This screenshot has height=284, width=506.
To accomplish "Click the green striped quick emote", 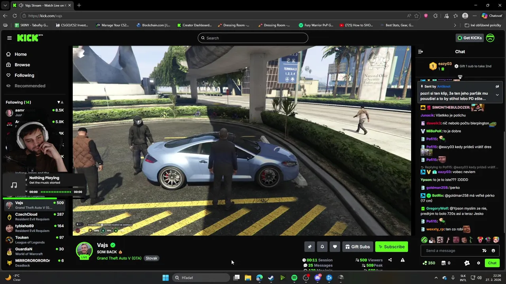I will 425,240.
